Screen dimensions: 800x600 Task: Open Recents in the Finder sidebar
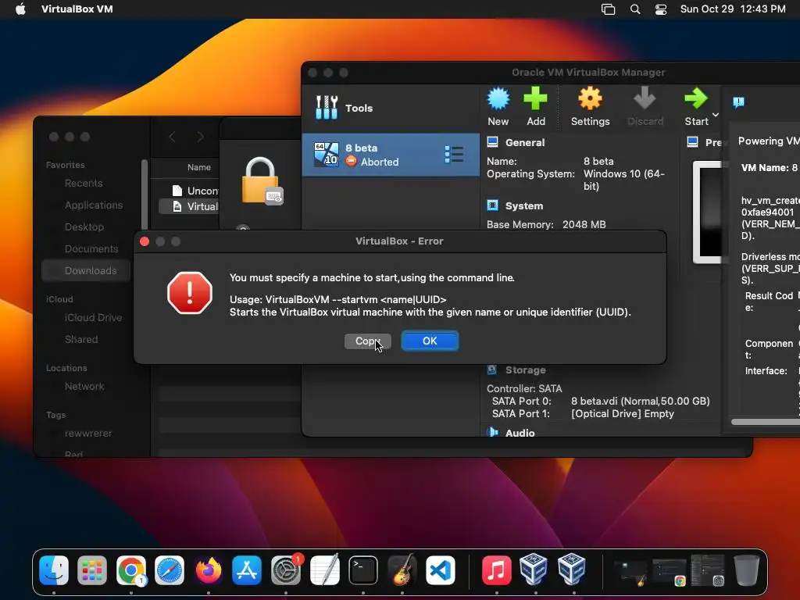(84, 183)
